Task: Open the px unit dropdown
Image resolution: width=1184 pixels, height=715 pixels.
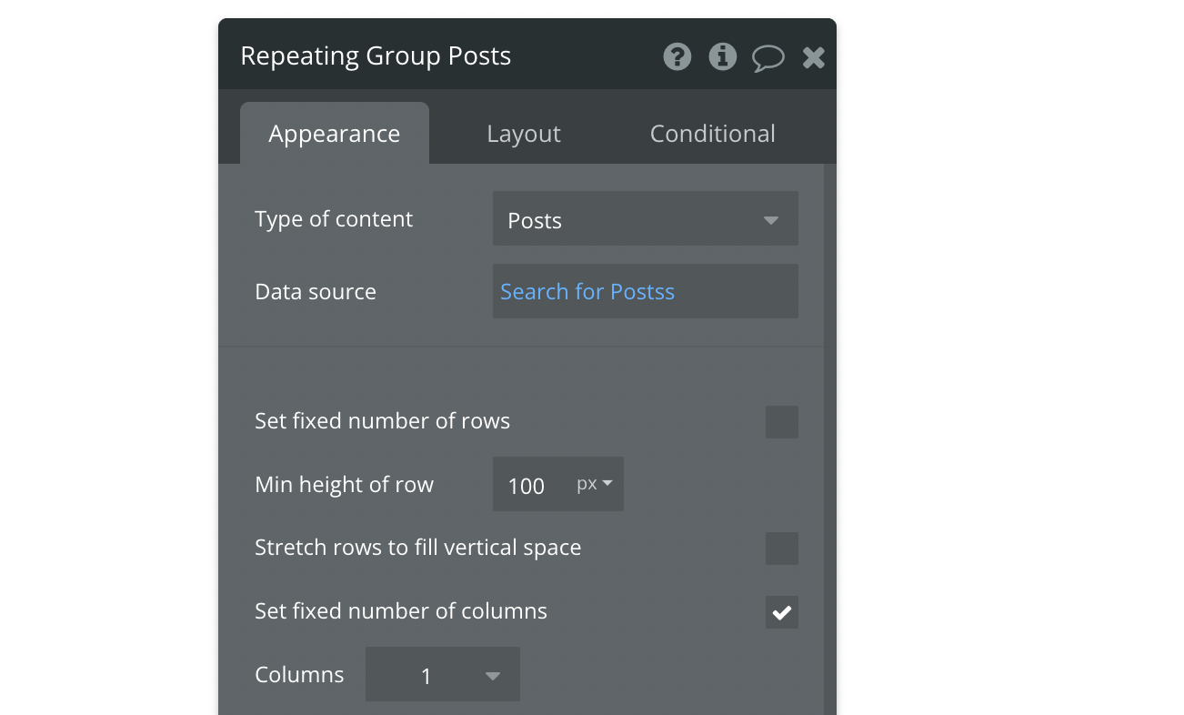Action: [x=595, y=484]
